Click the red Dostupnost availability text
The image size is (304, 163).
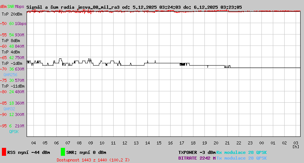click(x=93, y=160)
